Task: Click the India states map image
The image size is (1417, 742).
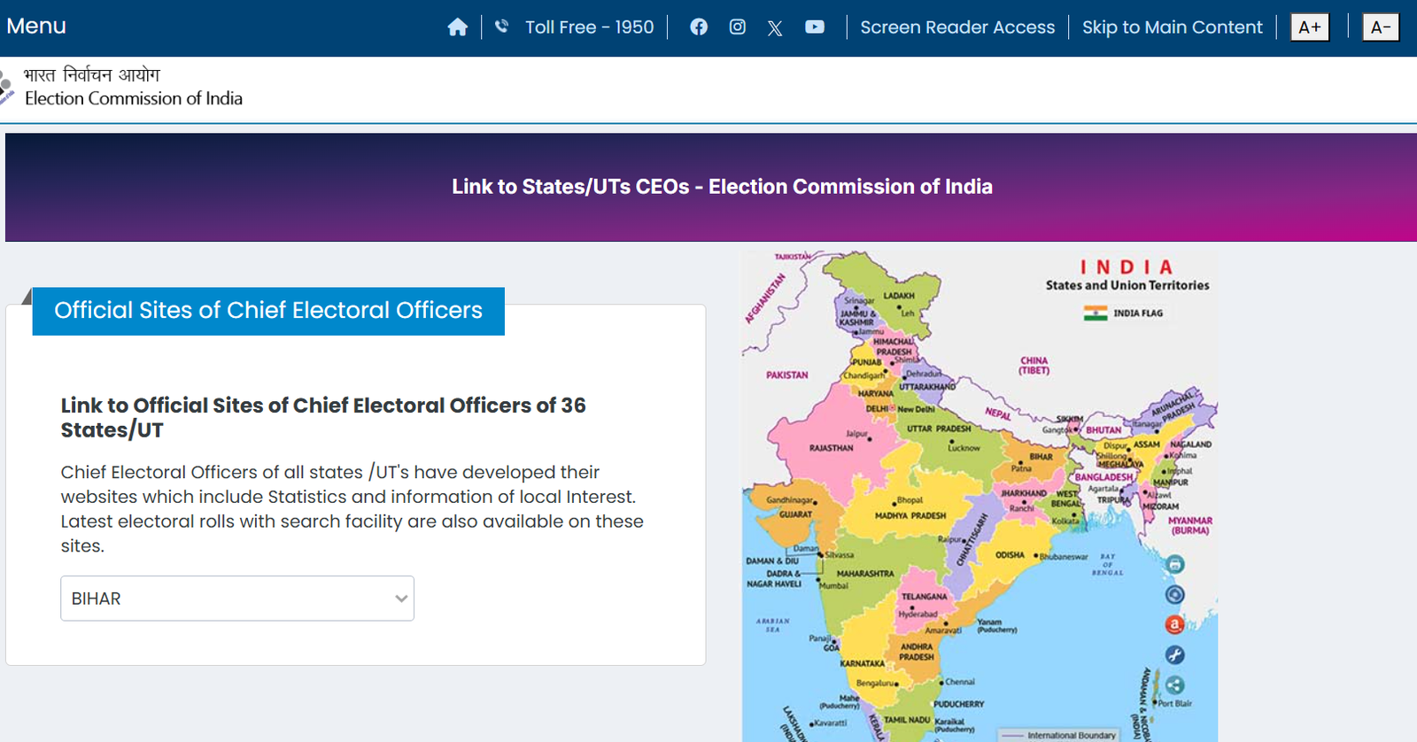Action: click(x=980, y=496)
